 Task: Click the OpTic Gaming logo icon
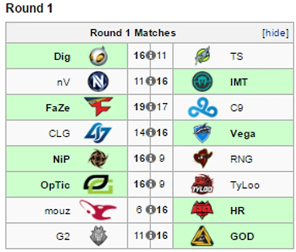(98, 184)
